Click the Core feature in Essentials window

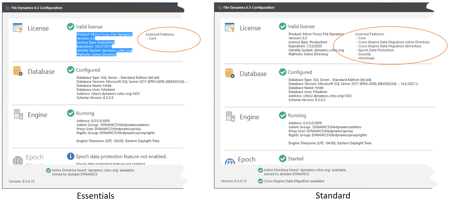[151, 38]
